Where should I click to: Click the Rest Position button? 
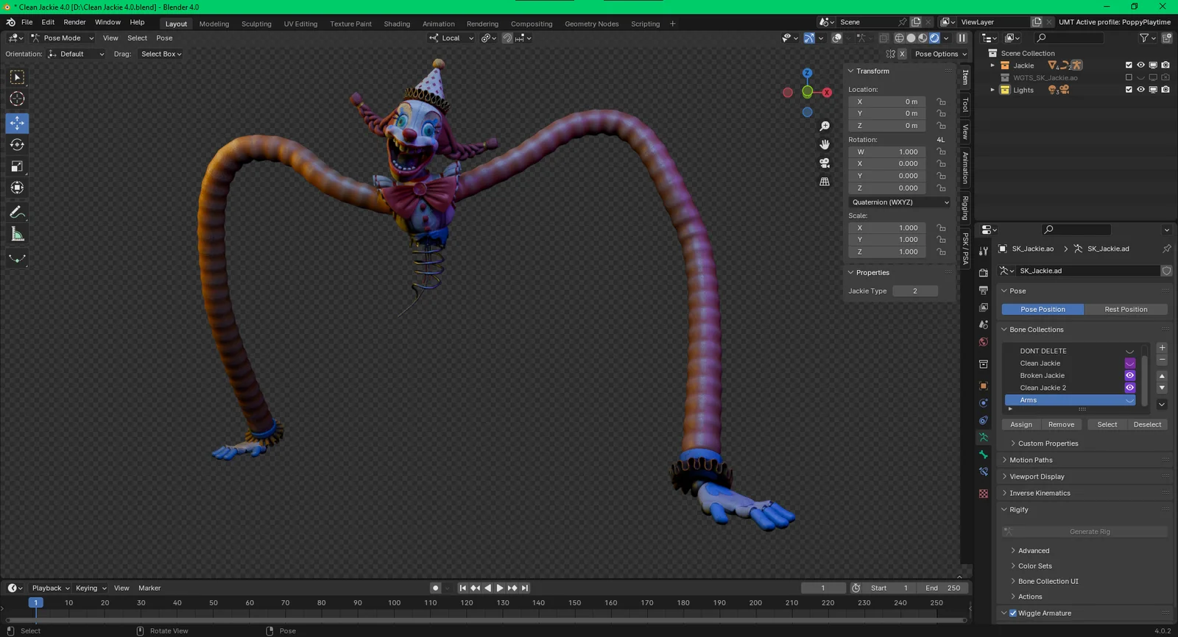[x=1126, y=310]
